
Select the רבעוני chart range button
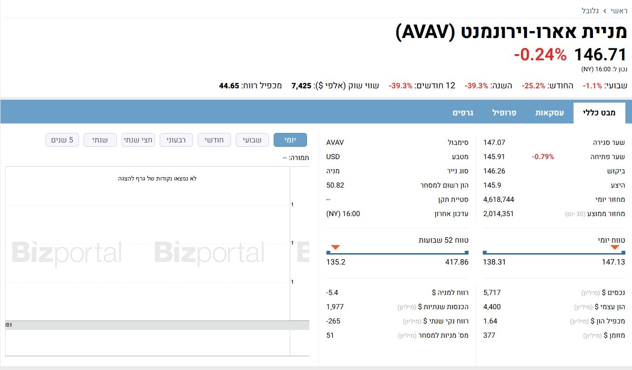(x=176, y=140)
